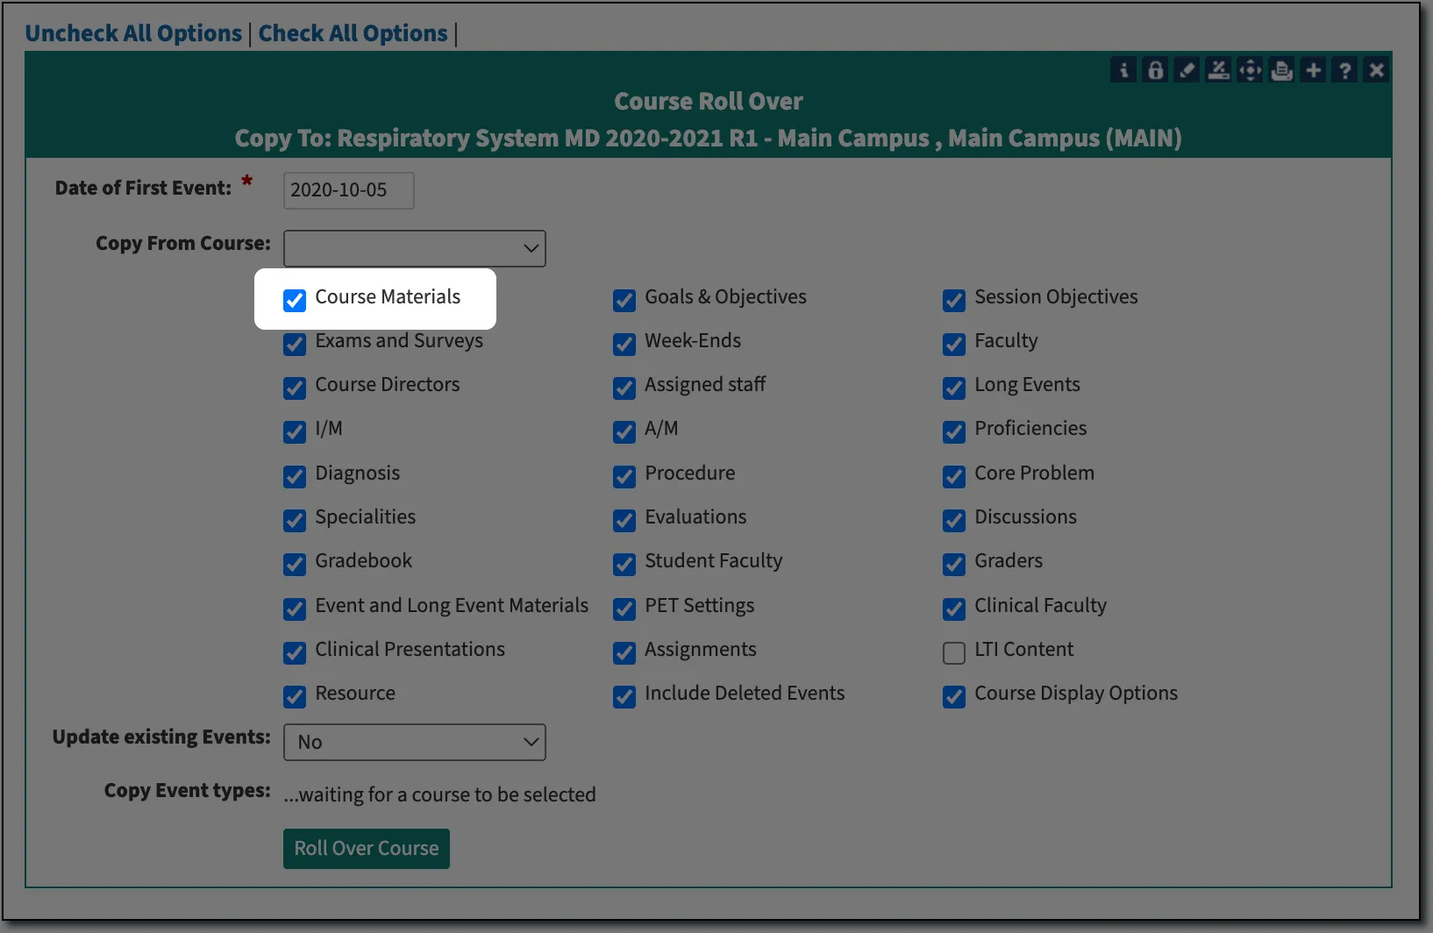Toggle Include Deleted Events checkbox
This screenshot has height=933, width=1433.
624,696
